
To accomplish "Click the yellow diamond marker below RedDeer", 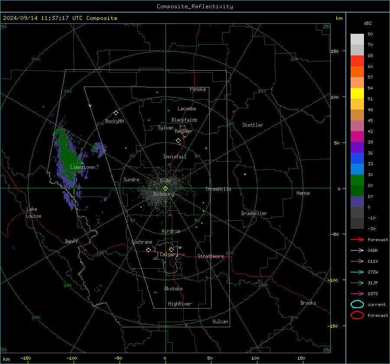I will tap(178, 141).
